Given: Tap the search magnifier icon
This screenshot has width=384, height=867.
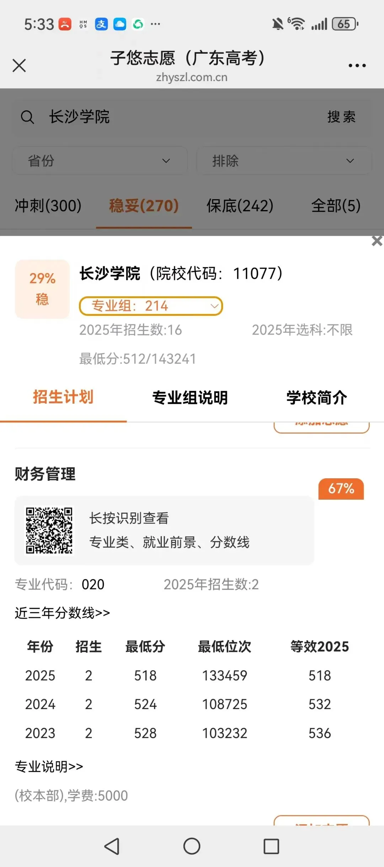Looking at the screenshot, I should click(27, 117).
